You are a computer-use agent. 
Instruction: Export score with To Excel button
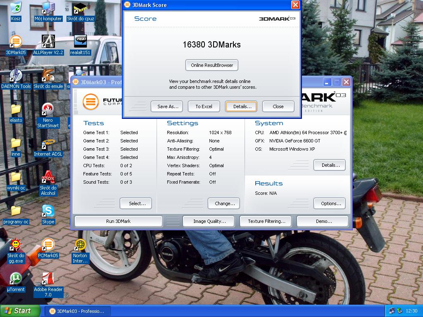pos(204,106)
